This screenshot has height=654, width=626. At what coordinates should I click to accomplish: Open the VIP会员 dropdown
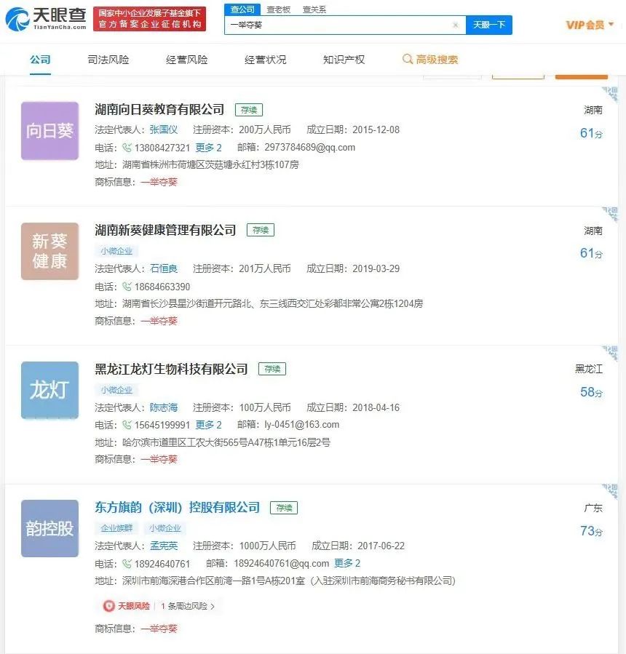590,25
